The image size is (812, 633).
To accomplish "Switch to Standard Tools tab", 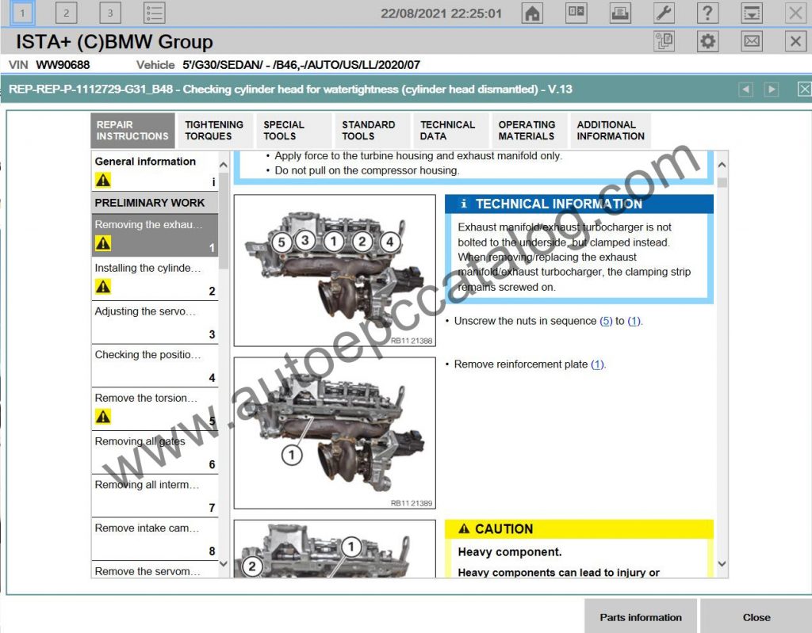I will (x=373, y=131).
